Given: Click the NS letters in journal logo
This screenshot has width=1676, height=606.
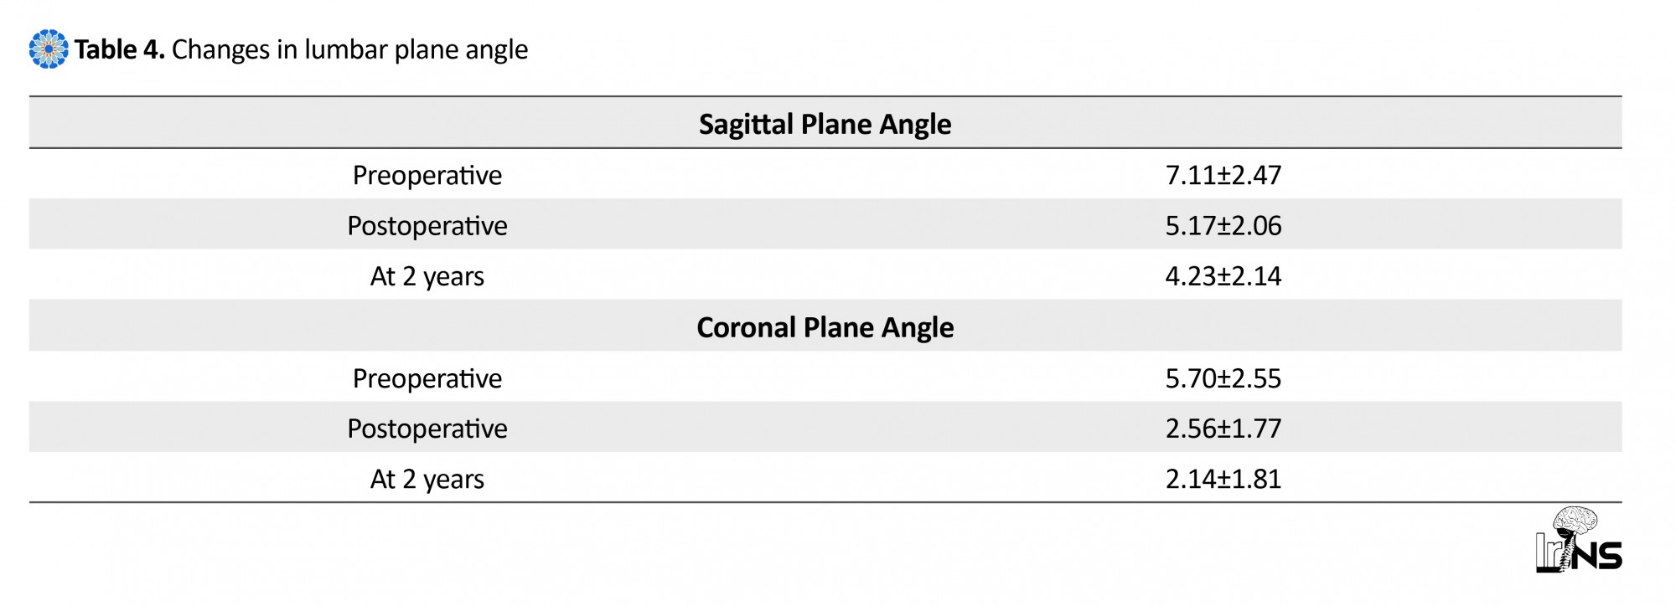Looking at the screenshot, I should (1599, 556).
